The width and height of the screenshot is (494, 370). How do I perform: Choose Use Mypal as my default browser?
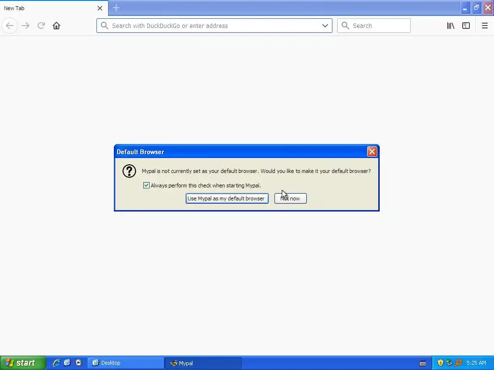[227, 198]
